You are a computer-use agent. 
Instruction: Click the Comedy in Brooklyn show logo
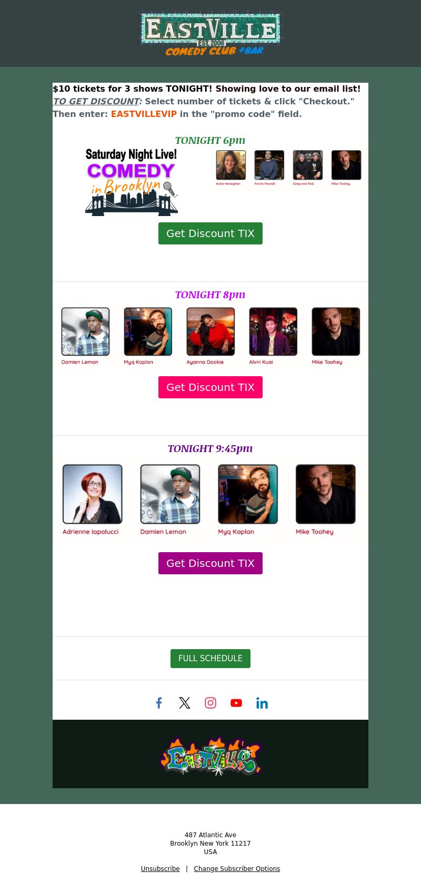tap(132, 182)
